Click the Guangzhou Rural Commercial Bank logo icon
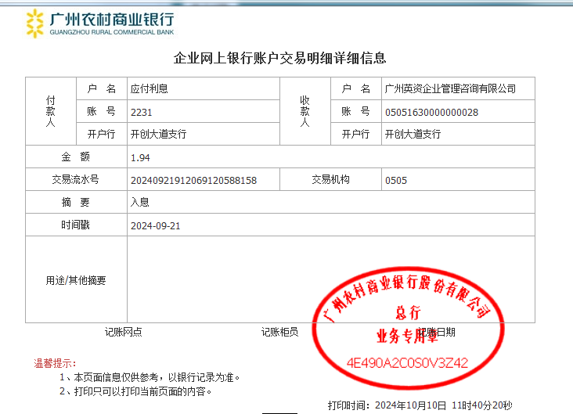The height and width of the screenshot is (414, 573). click(x=34, y=23)
